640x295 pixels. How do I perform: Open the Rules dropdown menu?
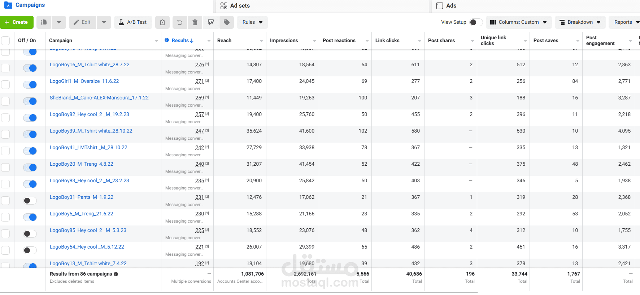tap(252, 22)
